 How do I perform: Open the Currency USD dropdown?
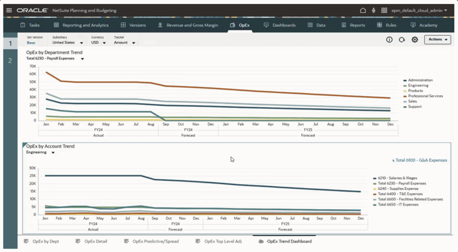coord(98,43)
